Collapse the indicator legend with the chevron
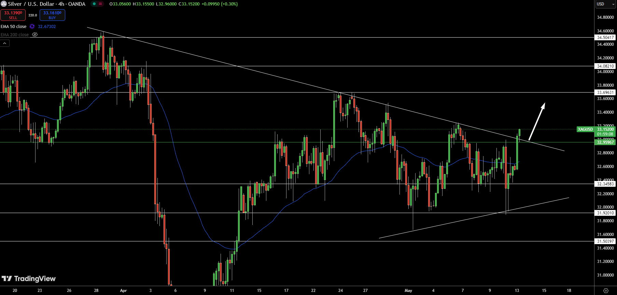Image resolution: width=617 pixels, height=295 pixels. (x=5, y=43)
